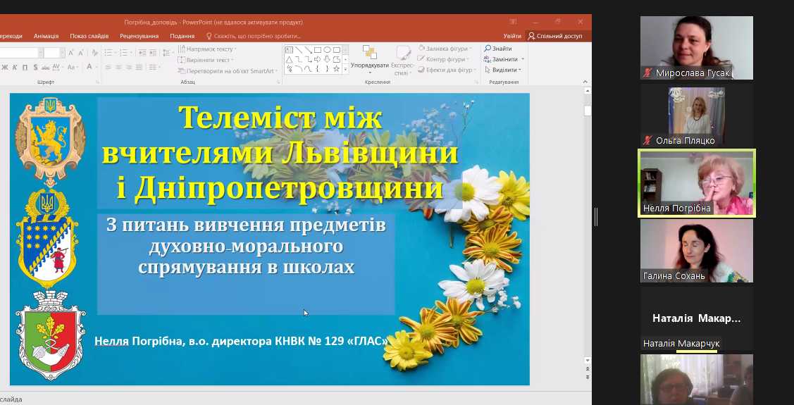Click slide scrollbar down arrow
Viewport: 794px width, 405px height.
[588, 361]
